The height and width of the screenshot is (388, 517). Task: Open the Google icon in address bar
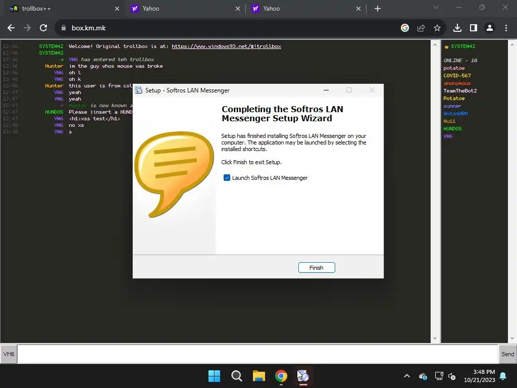[405, 28]
